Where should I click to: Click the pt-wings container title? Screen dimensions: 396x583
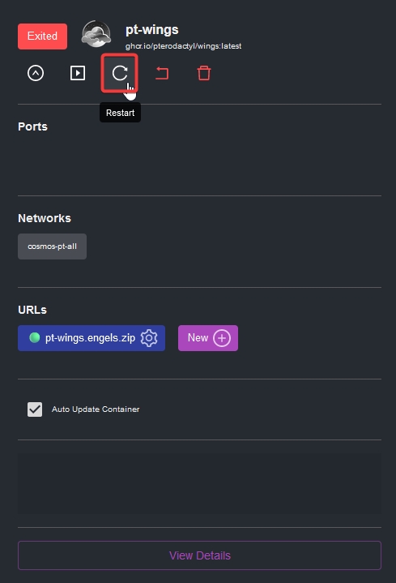(x=152, y=29)
